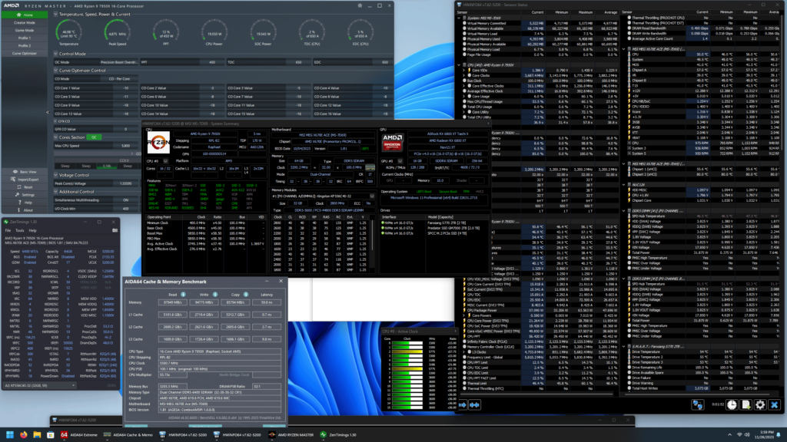Viewport: 787px width, 442px height.
Task: Expand L3 Clocks row in HWiNFO sensors
Action: tap(463, 351)
